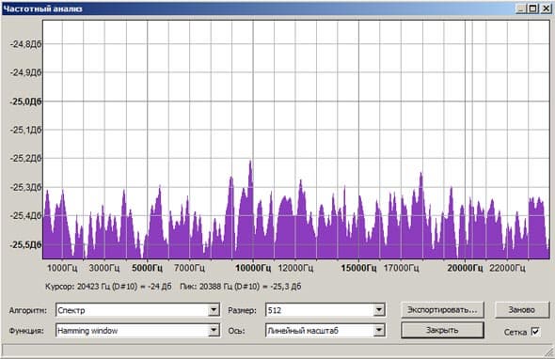Viewport: 555px width, 359px height.
Task: Minimize the Частотный анализ window
Action: click(521, 8)
